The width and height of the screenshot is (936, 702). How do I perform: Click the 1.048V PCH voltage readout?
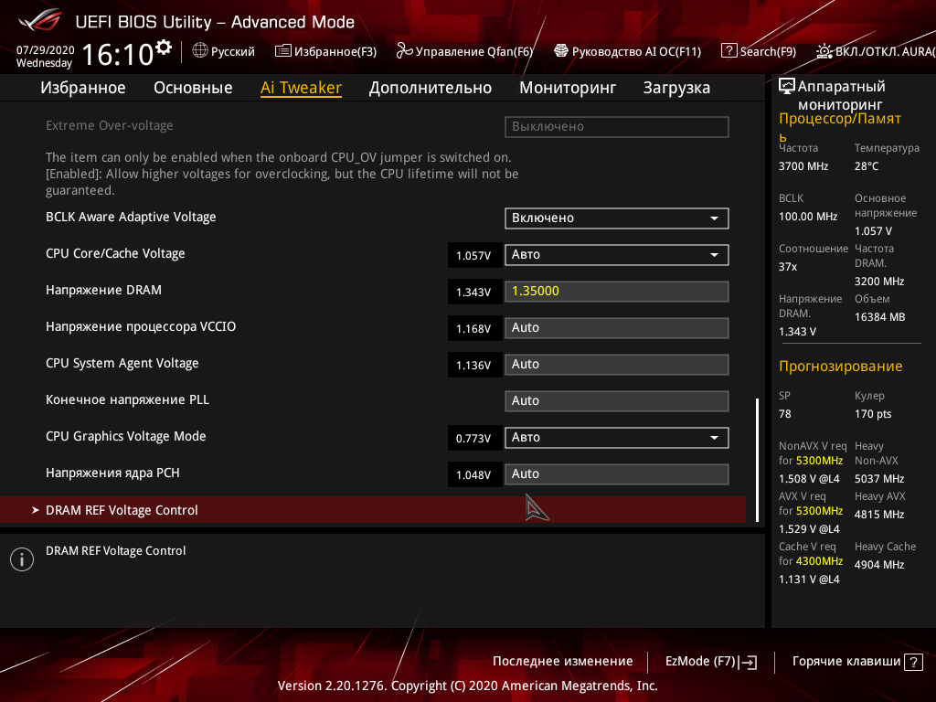[474, 474]
